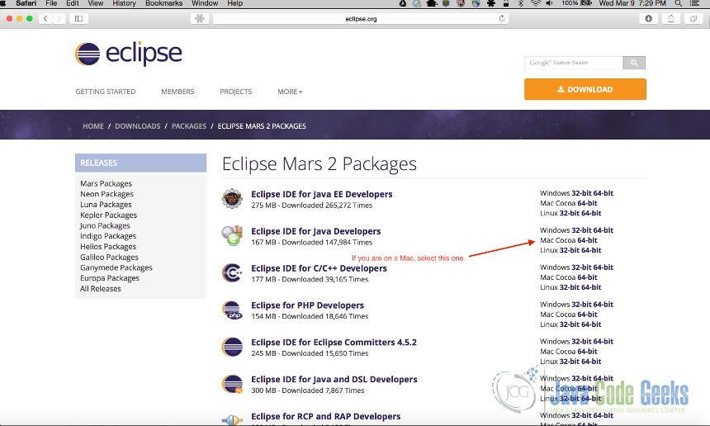The width and height of the screenshot is (710, 426).
Task: Open the Java and DSL Developers icon
Action: (x=232, y=385)
